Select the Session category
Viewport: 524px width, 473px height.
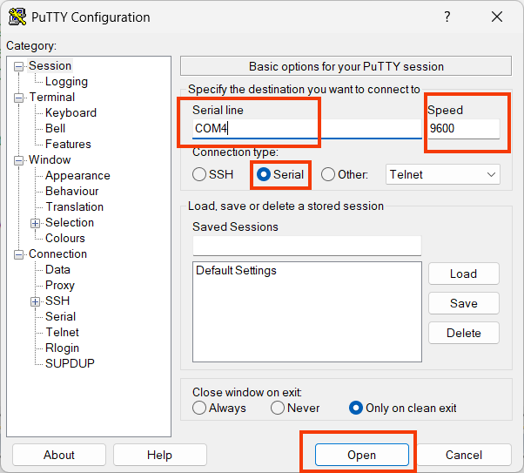(x=50, y=66)
